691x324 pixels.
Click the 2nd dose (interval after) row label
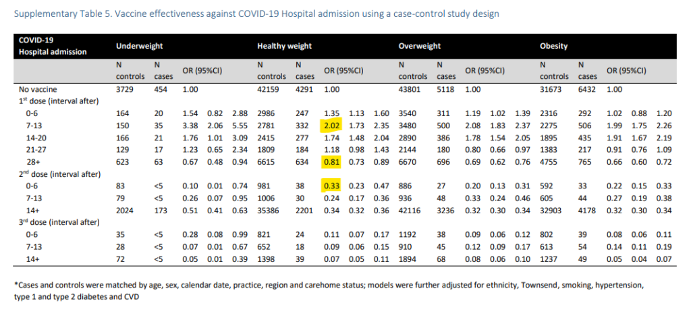pyautogui.click(x=61, y=174)
